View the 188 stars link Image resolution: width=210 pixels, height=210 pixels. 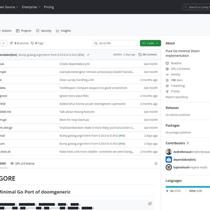click(x=177, y=80)
